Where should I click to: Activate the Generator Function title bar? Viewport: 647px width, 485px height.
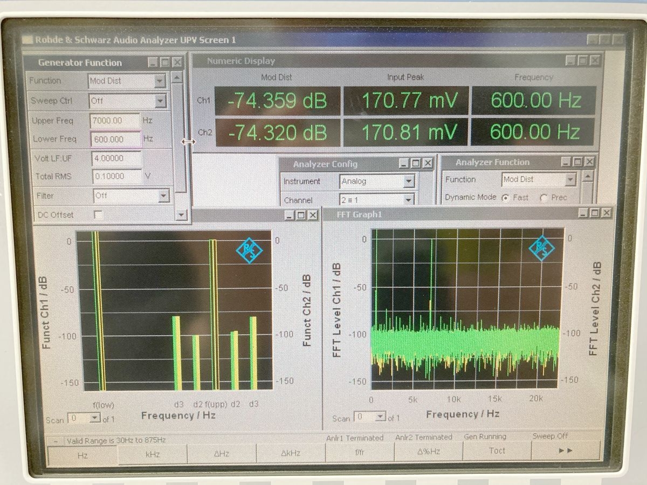click(106, 63)
